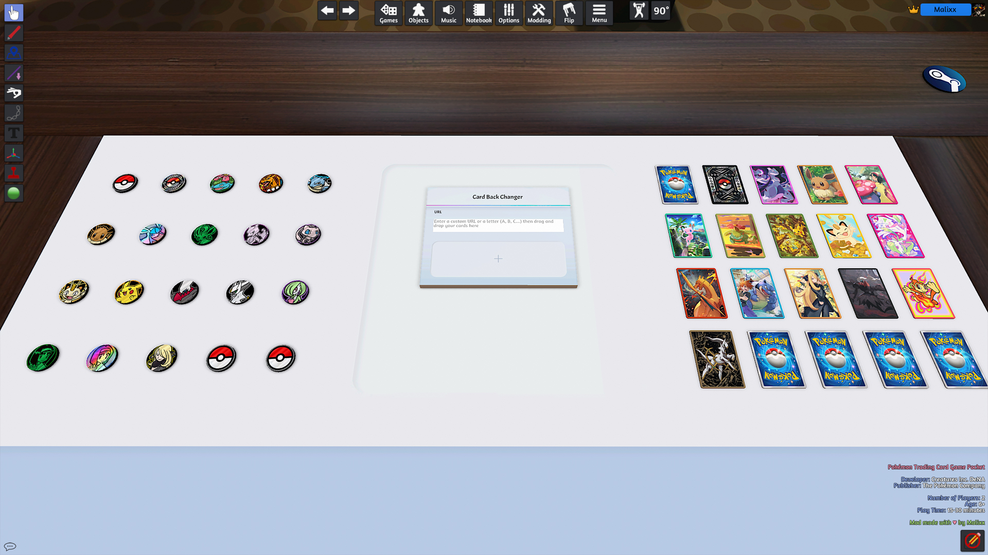
Task: Select the Gizmo axes tool
Action: (x=14, y=153)
